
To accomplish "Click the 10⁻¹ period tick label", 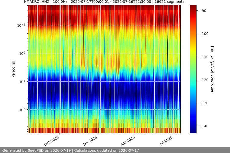I will tap(21, 25).
